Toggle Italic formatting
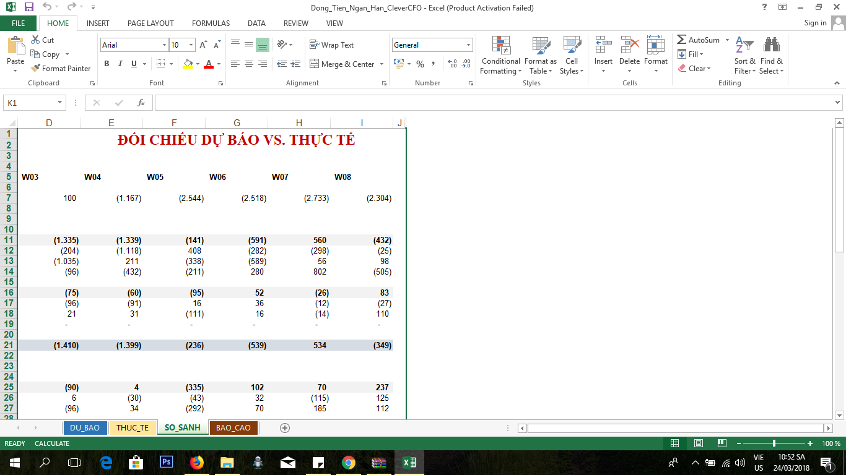 click(120, 64)
